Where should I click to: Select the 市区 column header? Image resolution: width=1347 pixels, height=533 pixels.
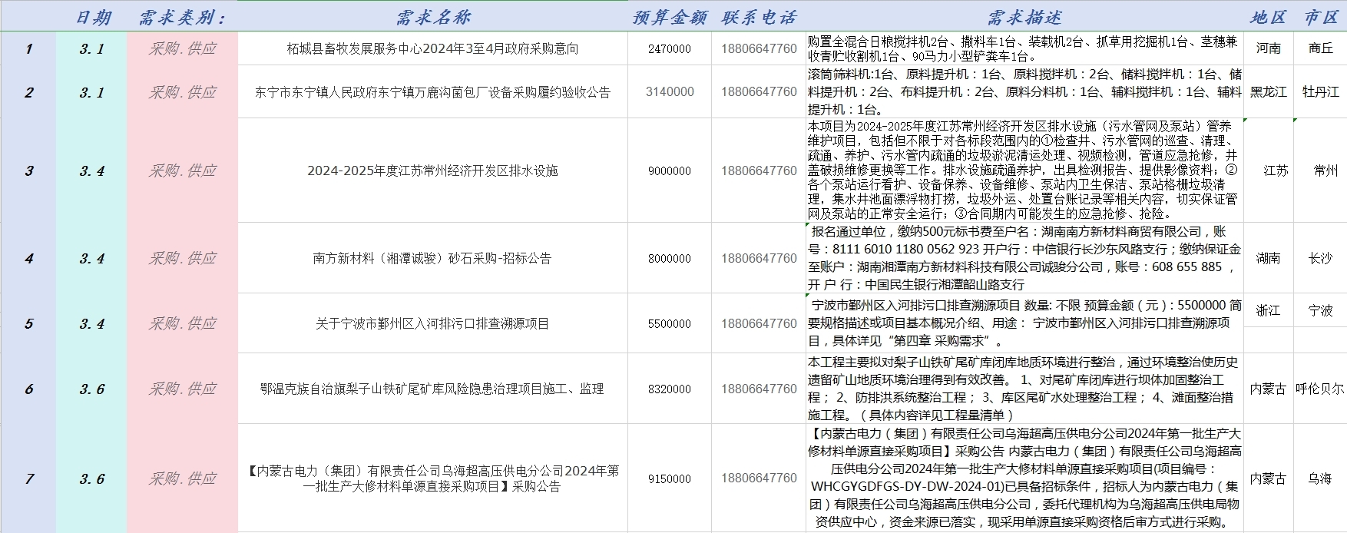click(x=1320, y=17)
